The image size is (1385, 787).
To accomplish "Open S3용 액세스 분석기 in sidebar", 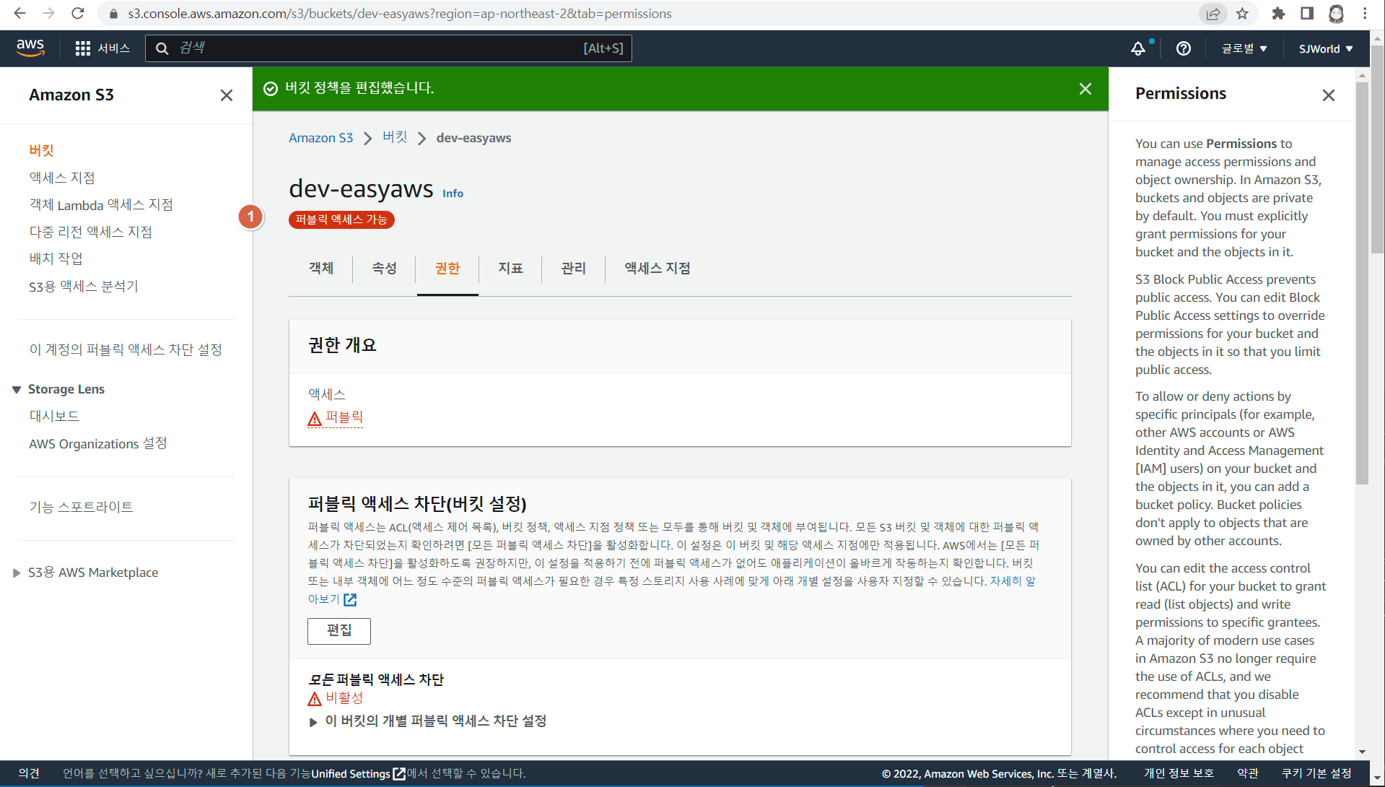I will [x=83, y=287].
